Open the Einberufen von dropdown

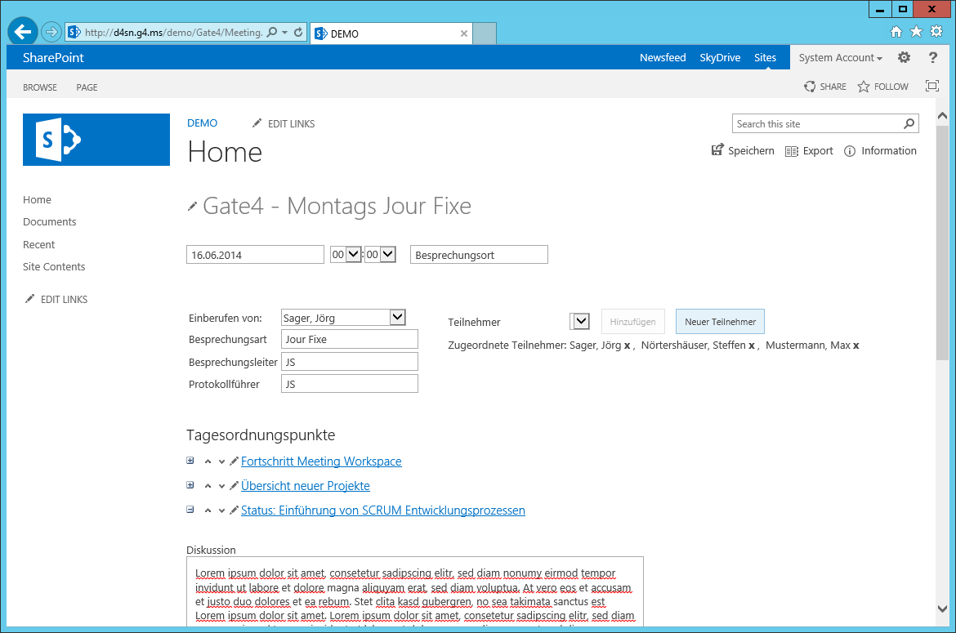(398, 317)
